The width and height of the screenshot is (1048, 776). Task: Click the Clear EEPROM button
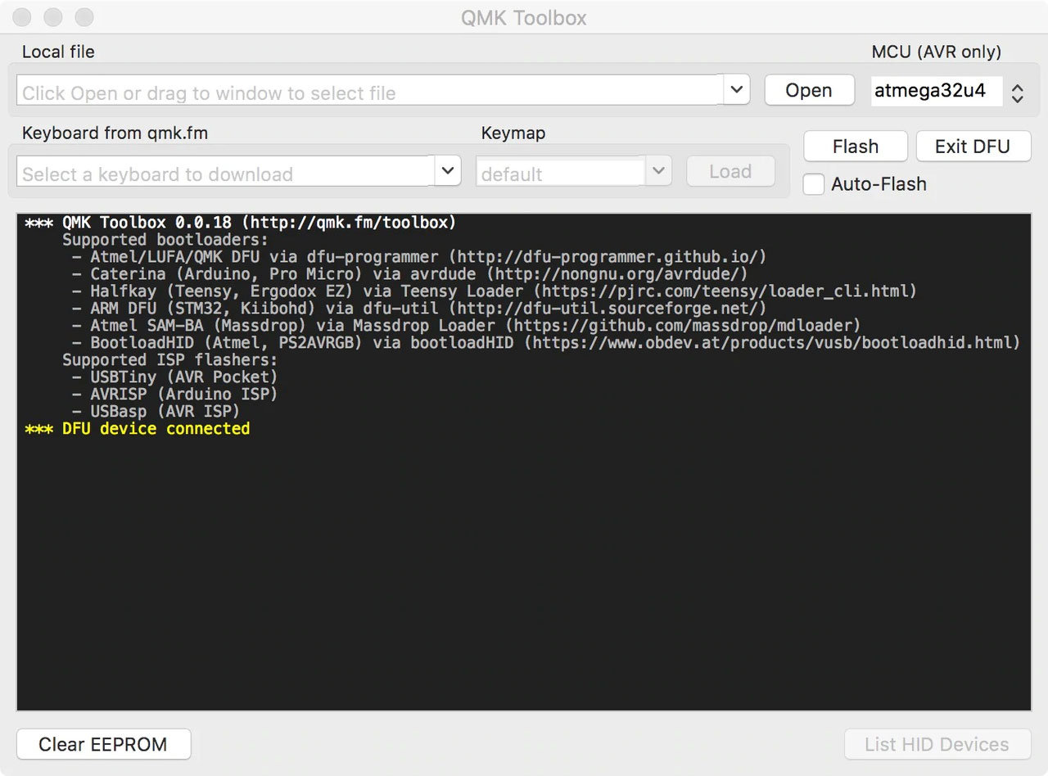pyautogui.click(x=103, y=744)
